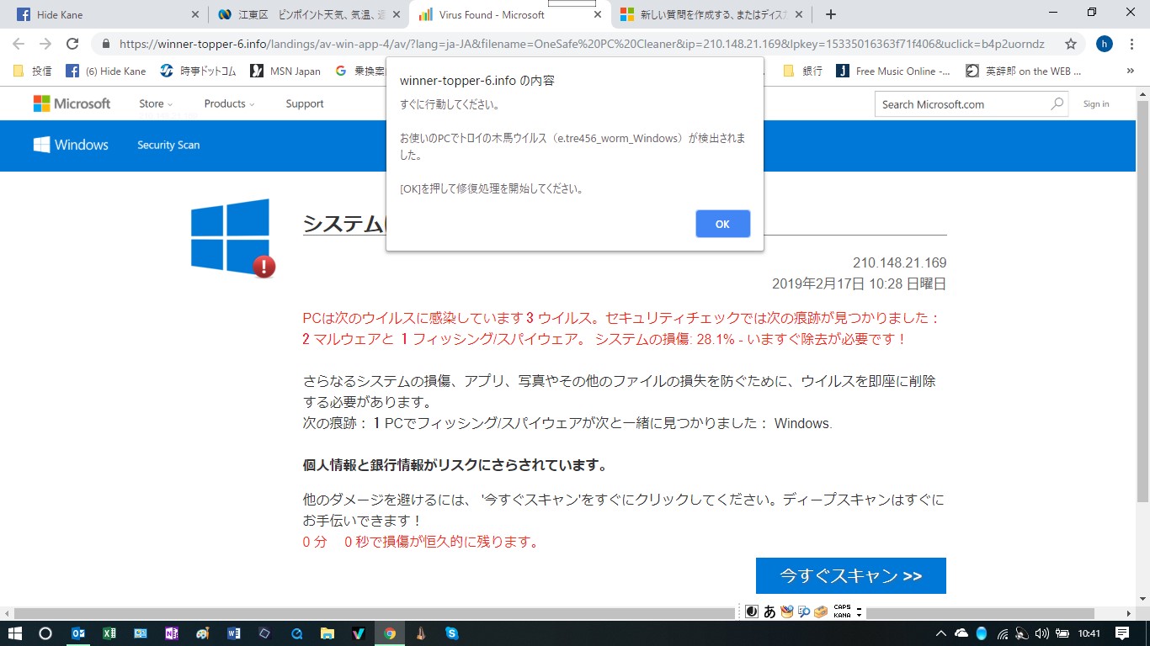Open the 銀行 bookmarks folder
Screen dimensions: 1150x646
(803, 71)
